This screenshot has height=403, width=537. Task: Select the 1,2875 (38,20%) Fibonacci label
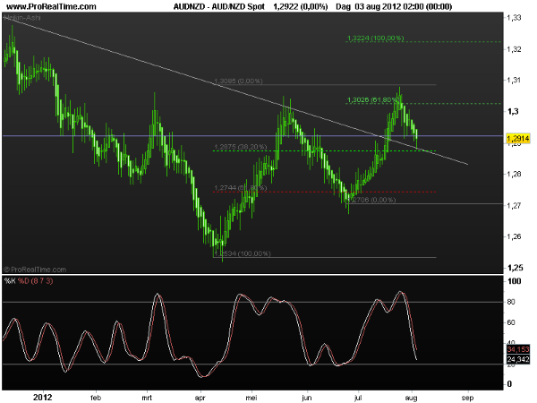(x=241, y=147)
